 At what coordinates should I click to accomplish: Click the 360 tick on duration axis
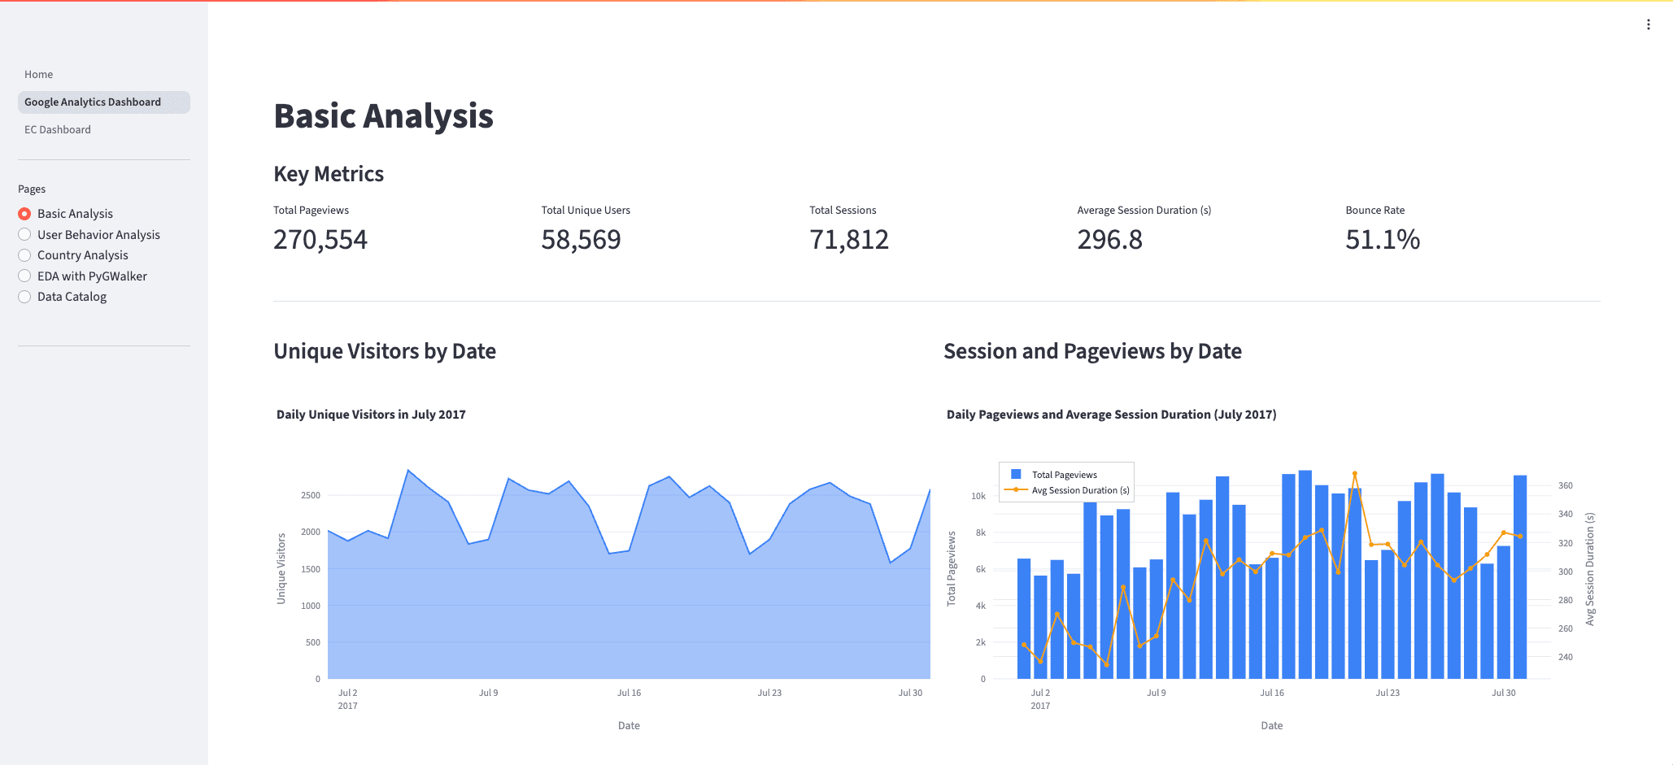(x=1566, y=485)
